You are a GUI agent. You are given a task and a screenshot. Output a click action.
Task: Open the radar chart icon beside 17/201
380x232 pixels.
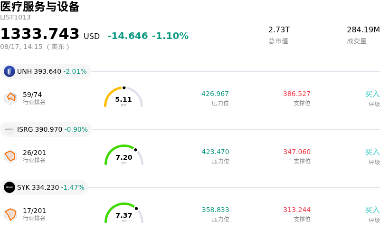coord(10,214)
